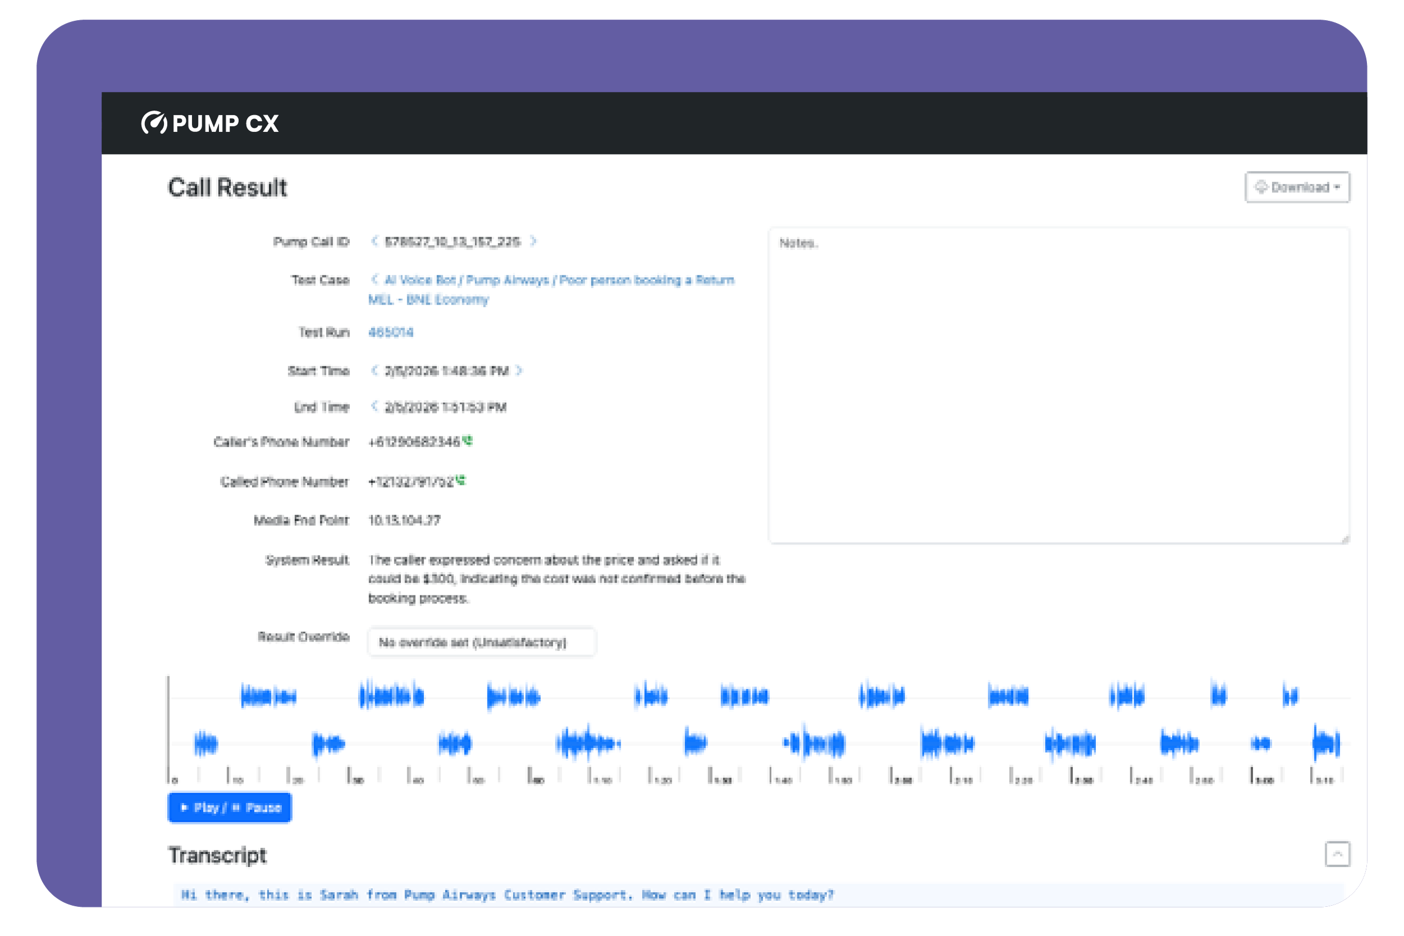
Task: Click the Pump CX logo icon
Action: click(x=154, y=123)
